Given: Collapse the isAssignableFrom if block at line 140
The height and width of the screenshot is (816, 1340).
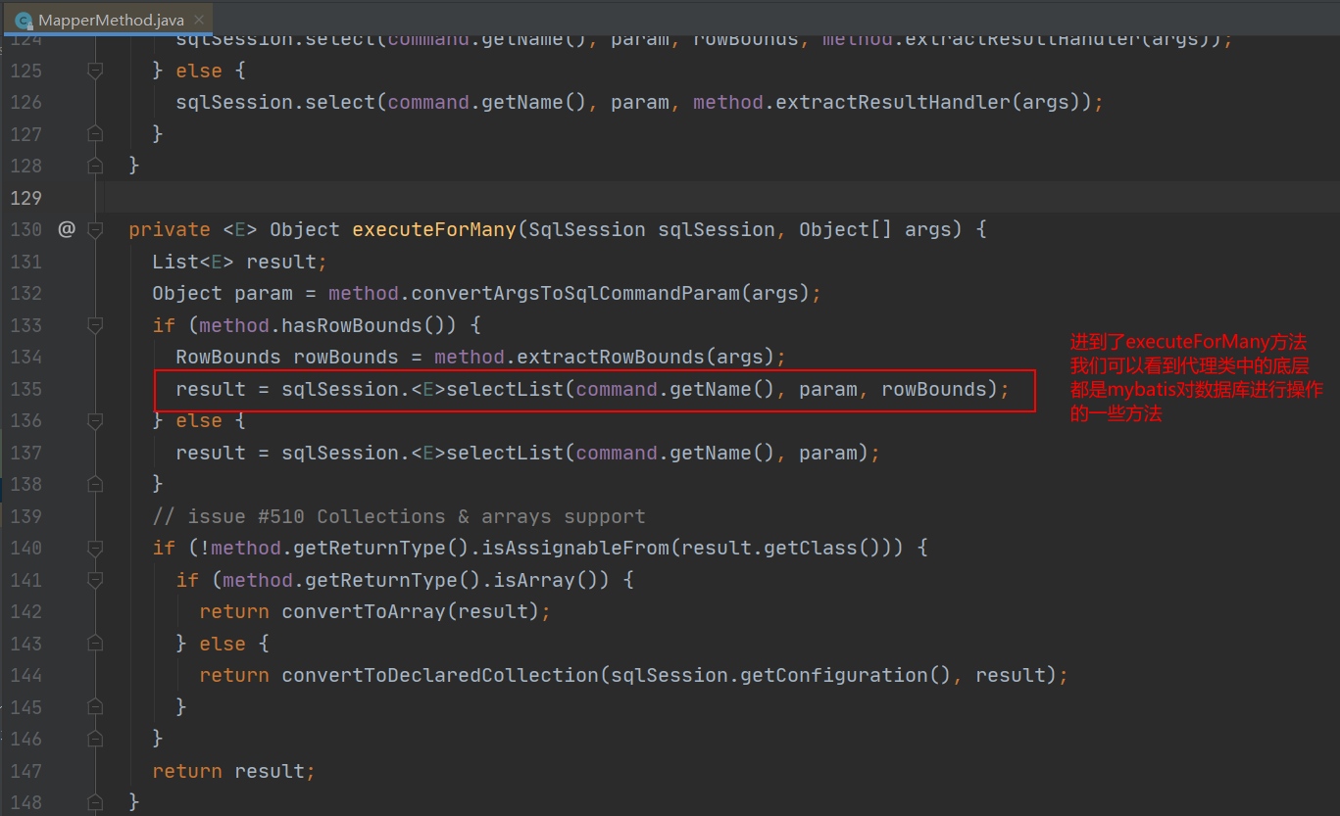Looking at the screenshot, I should pos(95,548).
